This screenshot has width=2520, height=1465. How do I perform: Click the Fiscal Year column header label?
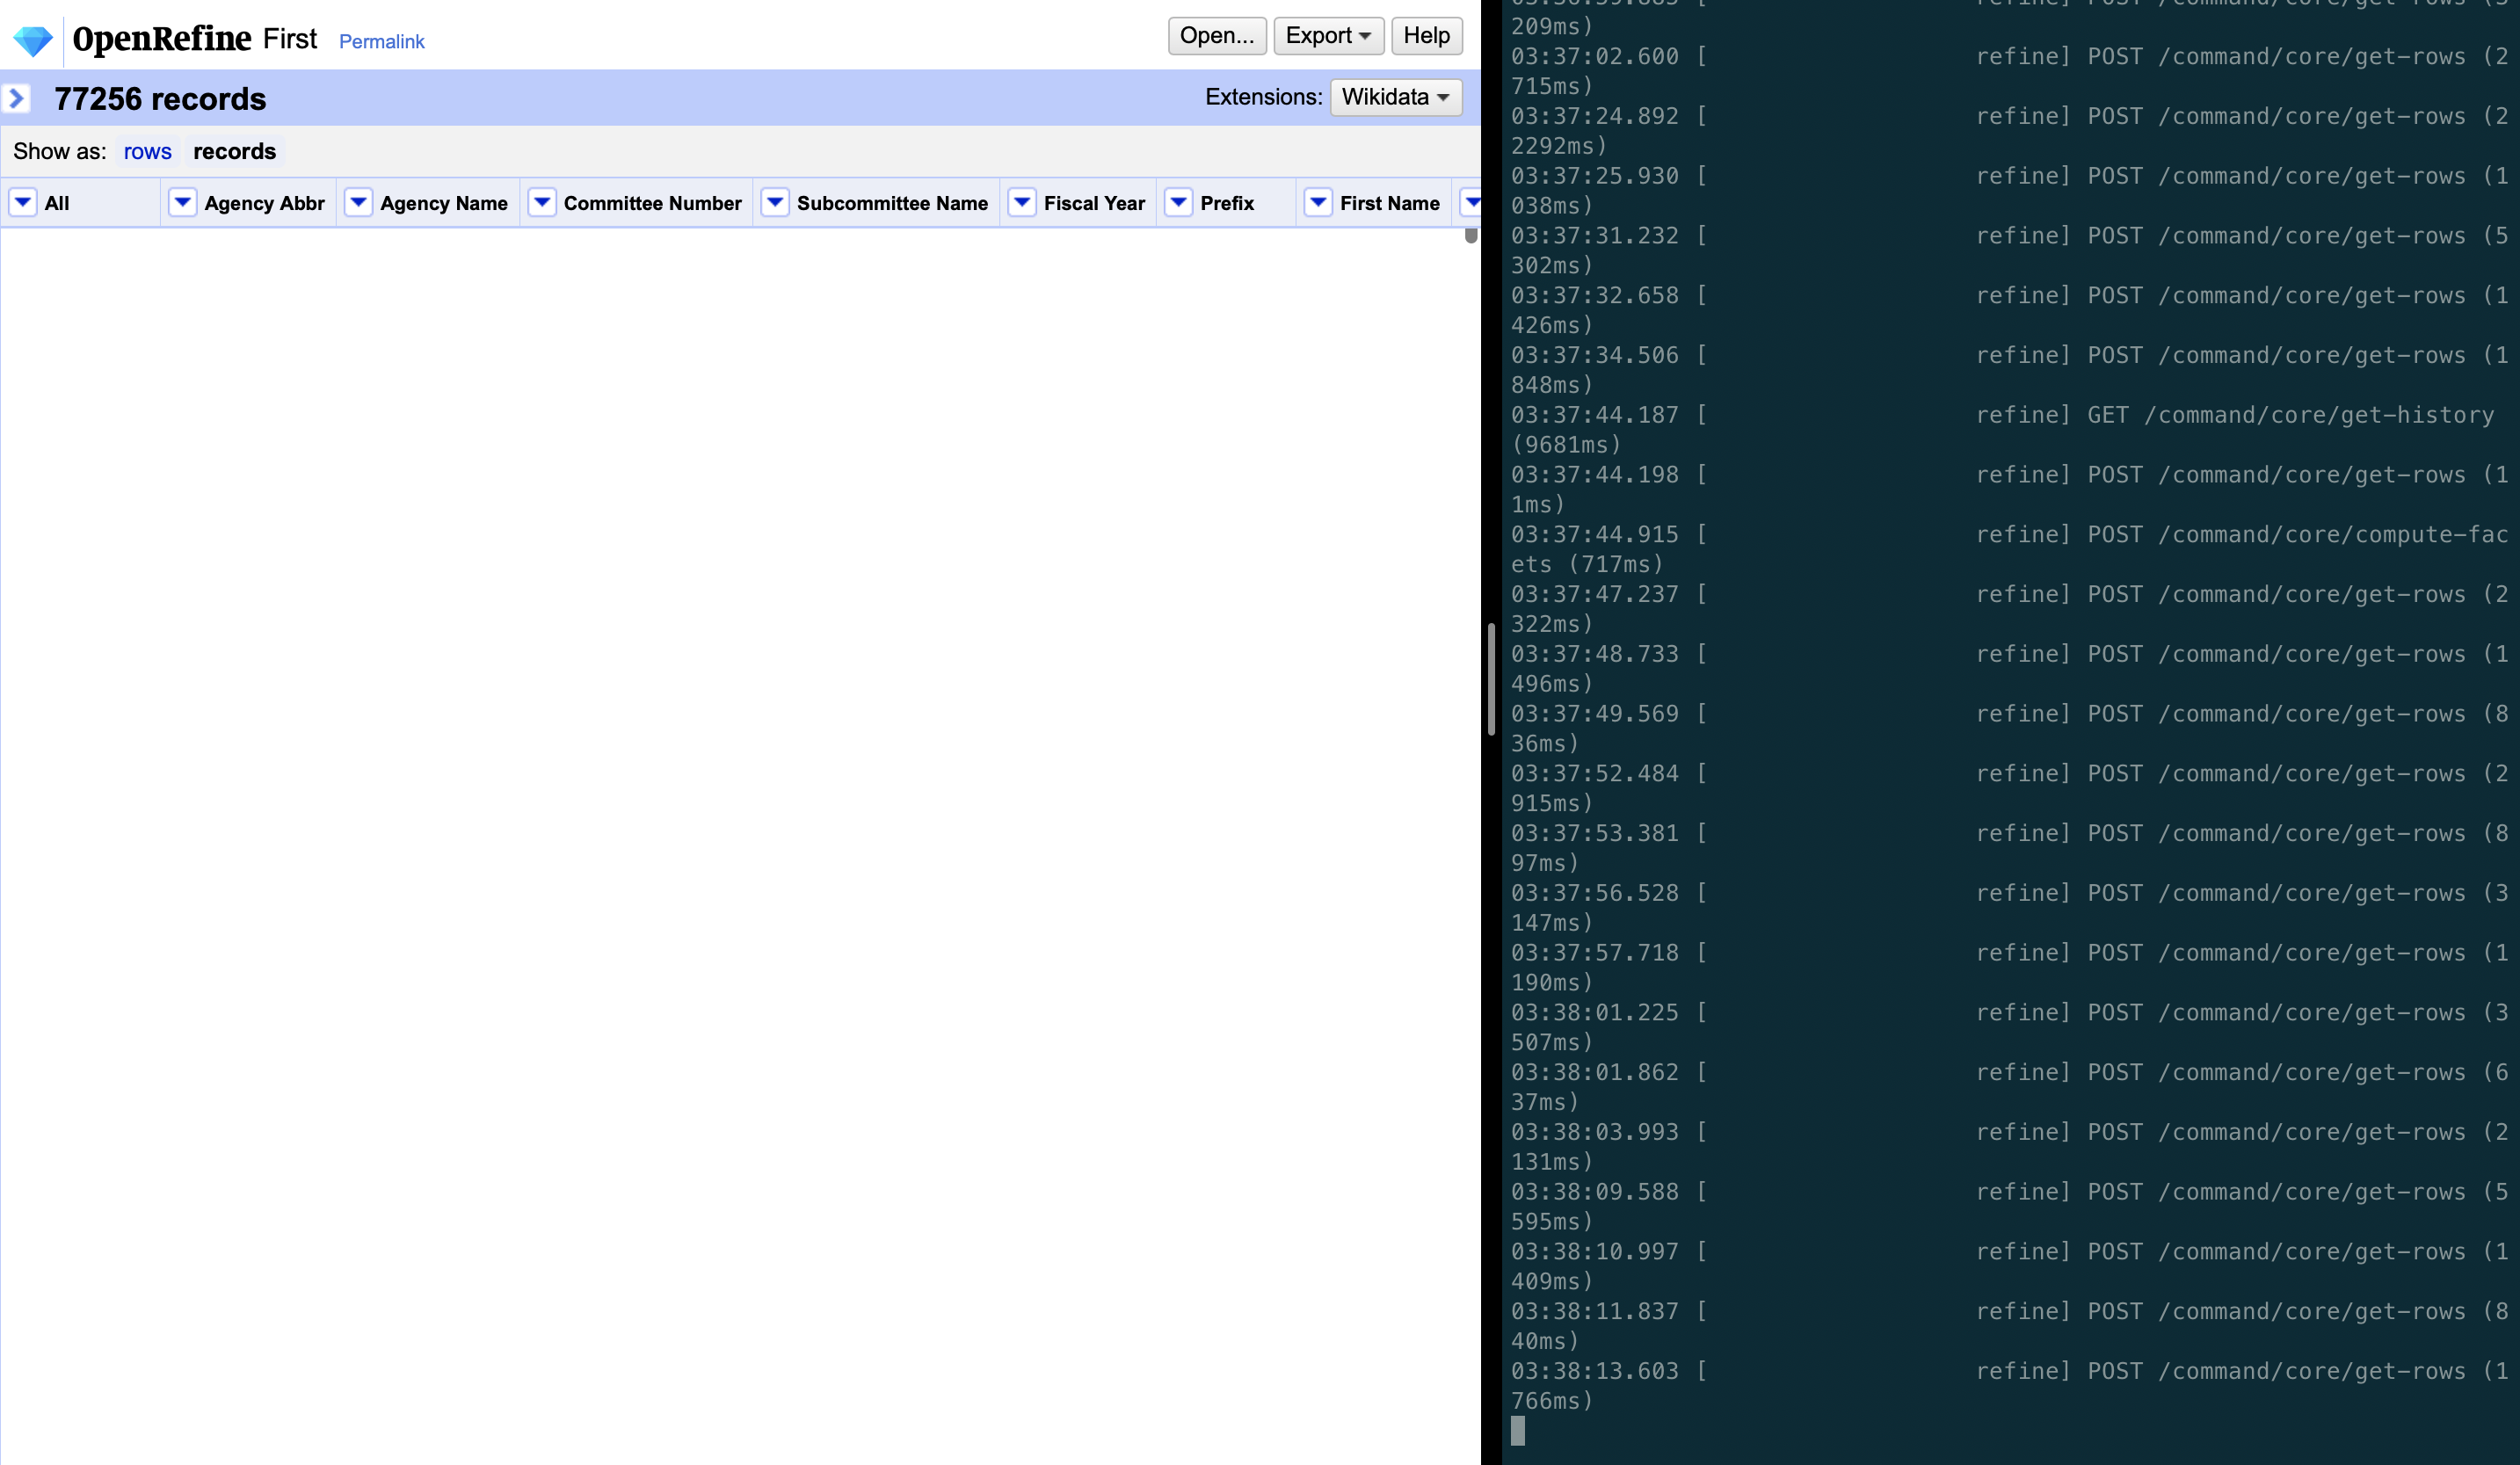[1094, 203]
